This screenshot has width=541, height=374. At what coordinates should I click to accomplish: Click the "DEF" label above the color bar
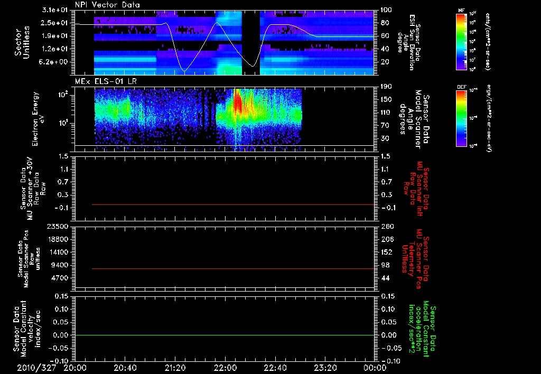pos(461,87)
